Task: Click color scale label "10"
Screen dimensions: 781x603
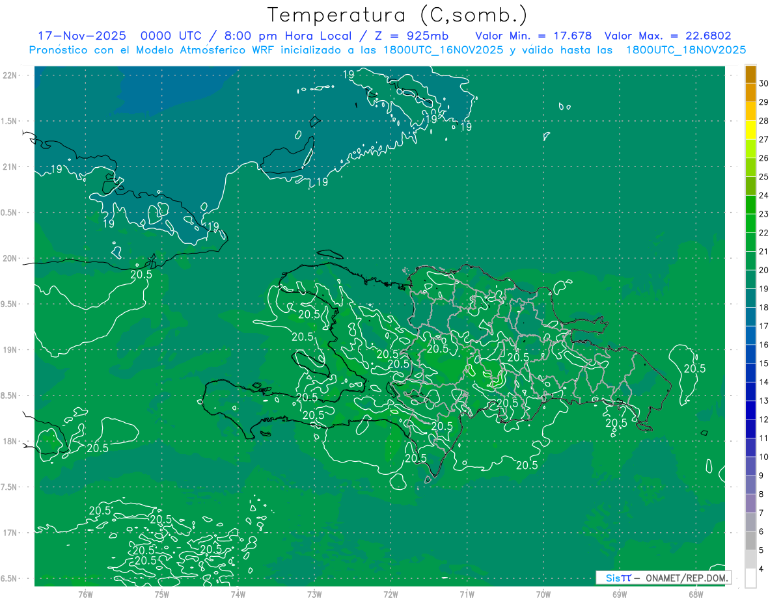Action: [x=763, y=457]
